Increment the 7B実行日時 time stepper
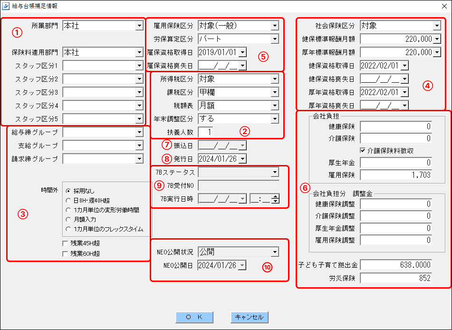The image size is (452, 330). [x=275, y=197]
